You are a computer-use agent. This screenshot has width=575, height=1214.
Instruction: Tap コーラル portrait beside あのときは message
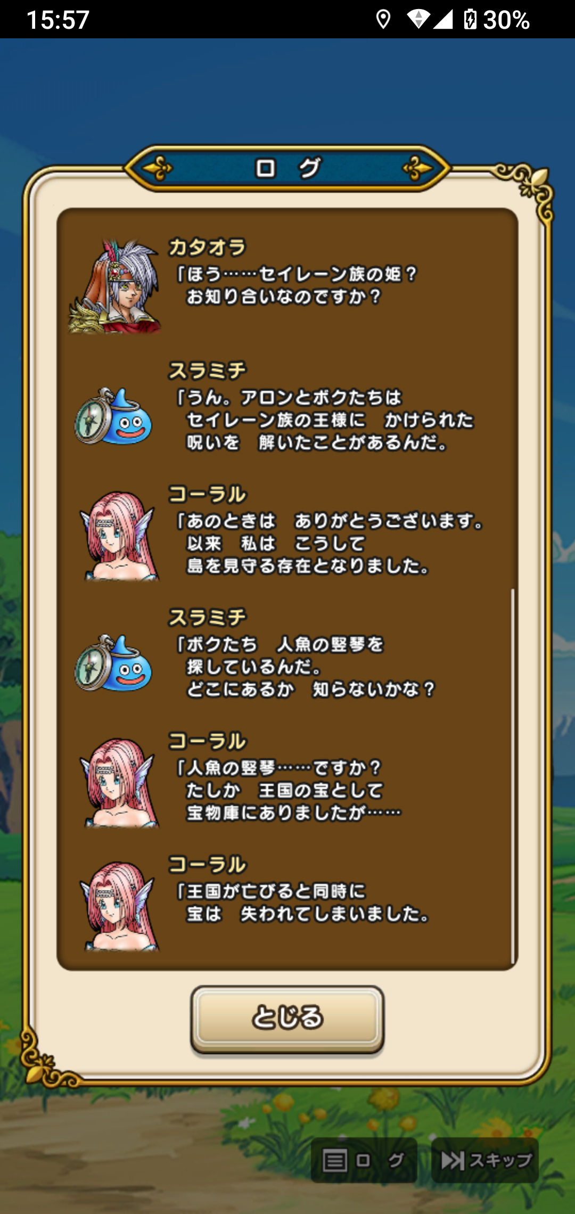click(119, 536)
